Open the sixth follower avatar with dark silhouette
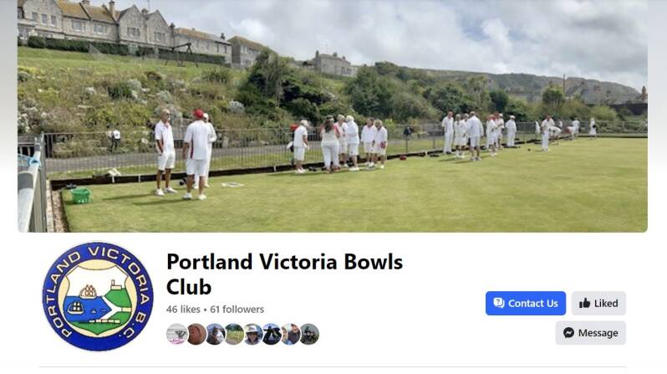 pyautogui.click(x=272, y=334)
